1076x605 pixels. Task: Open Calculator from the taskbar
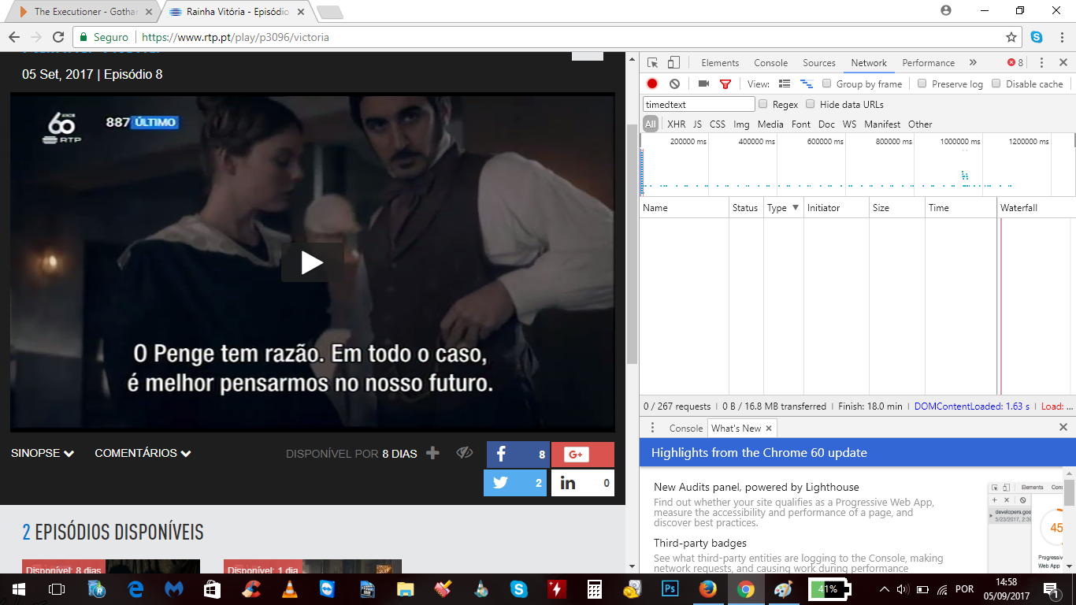(594, 588)
